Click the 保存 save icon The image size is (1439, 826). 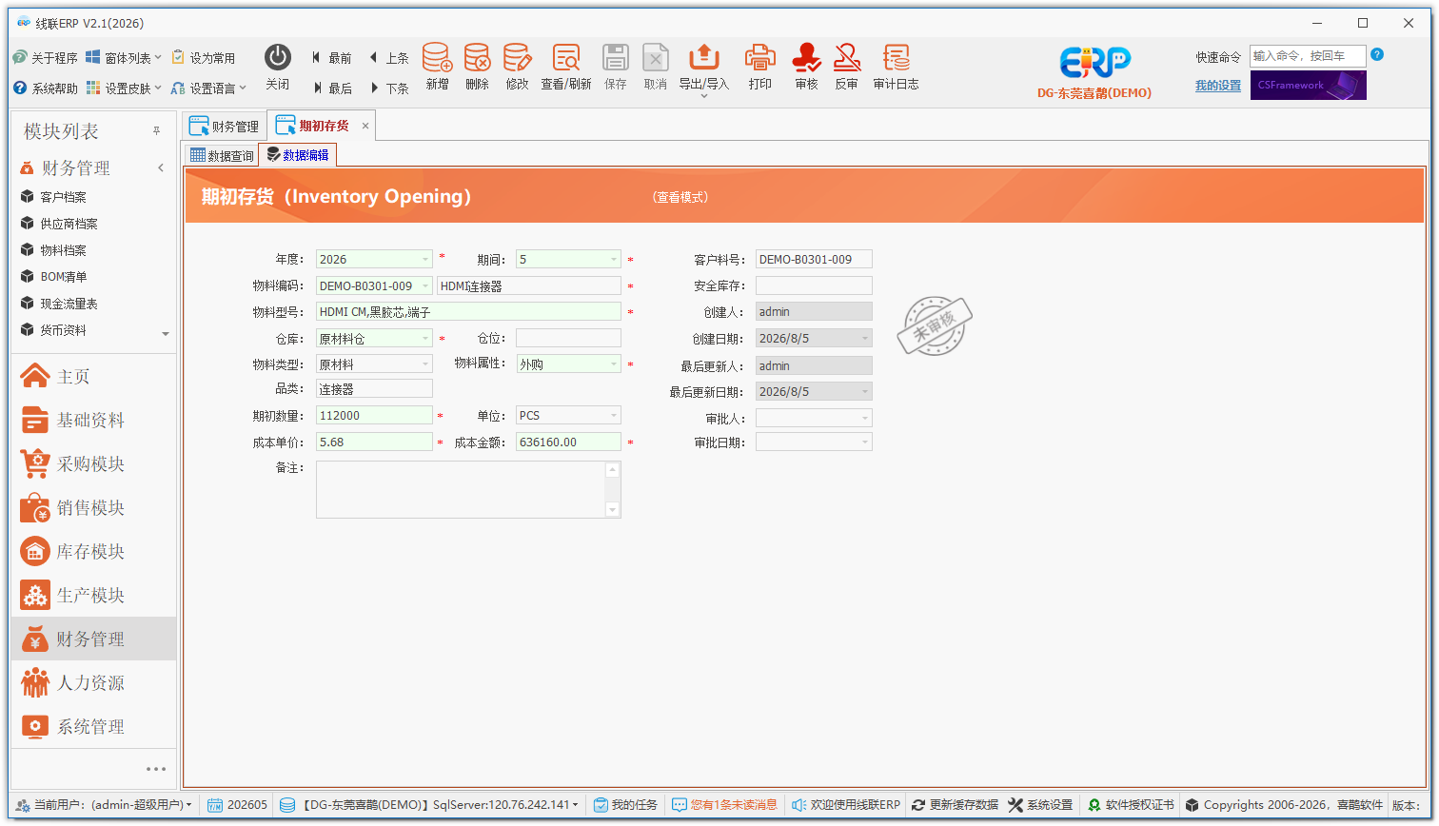tap(616, 57)
